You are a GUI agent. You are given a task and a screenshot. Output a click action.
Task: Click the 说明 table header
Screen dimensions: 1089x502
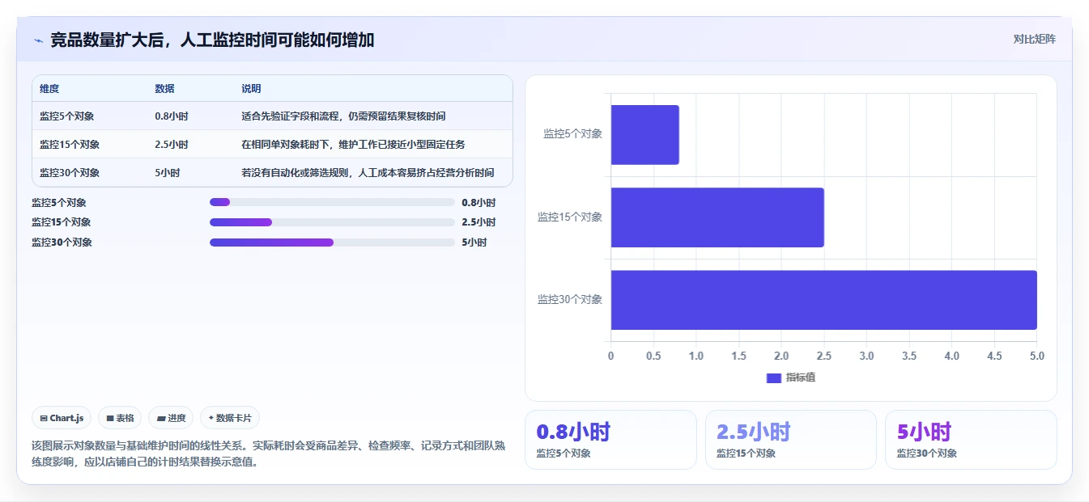click(x=251, y=89)
